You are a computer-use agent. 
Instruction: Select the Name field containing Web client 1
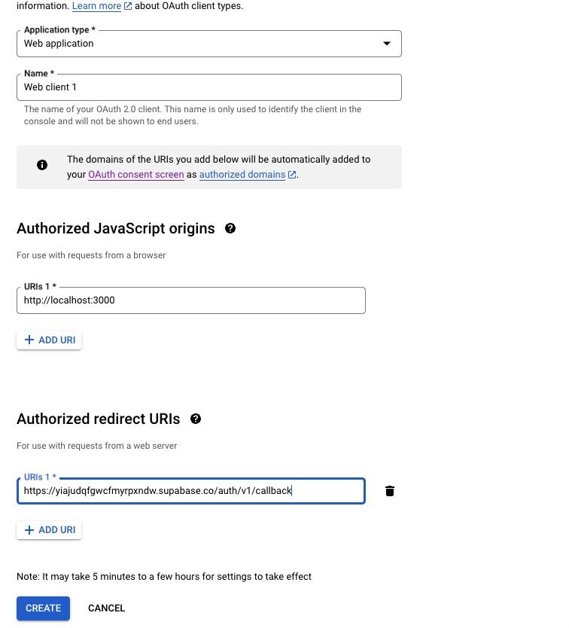point(209,87)
